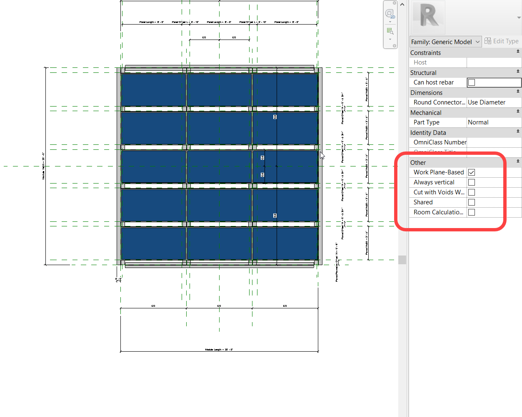Close the Navigation Bar with its X icon
522x417 pixels.
tap(395, 3)
